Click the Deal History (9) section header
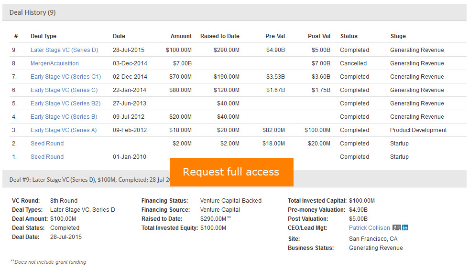The width and height of the screenshot is (469, 268). click(33, 13)
